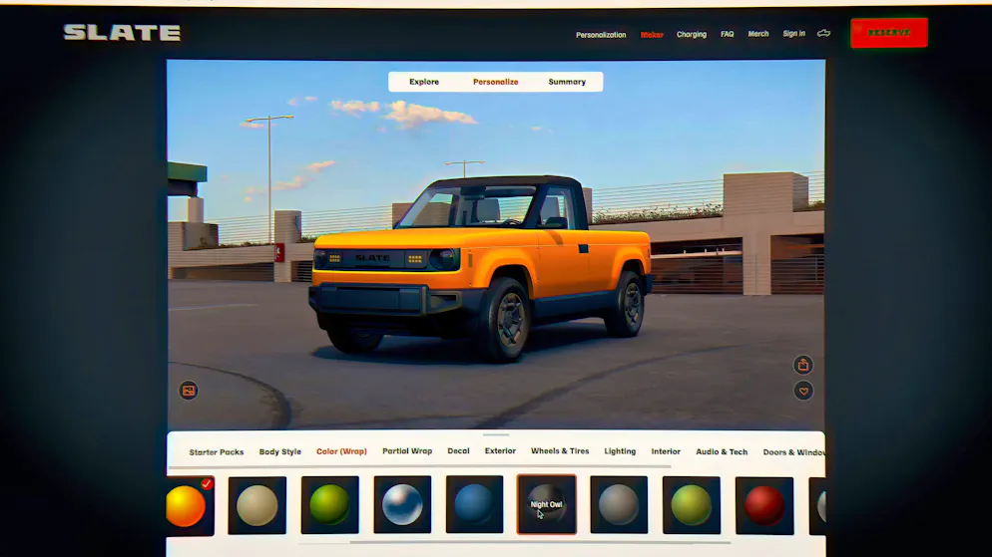This screenshot has height=557, width=992.
Task: Select Body Style category
Action: (280, 452)
